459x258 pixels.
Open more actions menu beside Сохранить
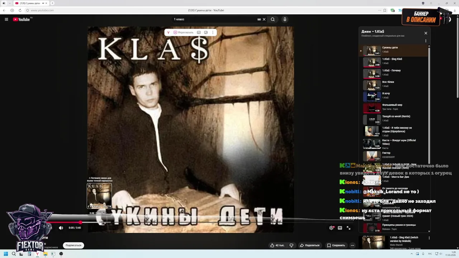click(x=352, y=245)
